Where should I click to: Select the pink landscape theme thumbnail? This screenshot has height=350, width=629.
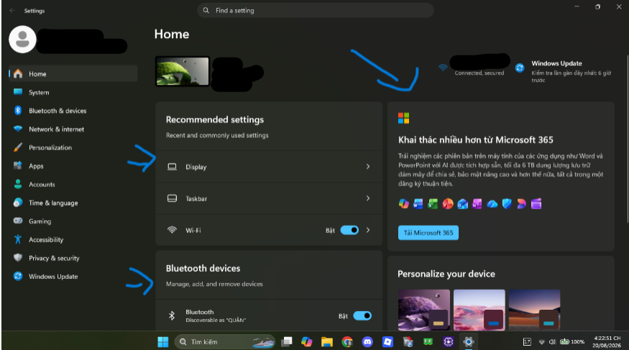[479, 310]
